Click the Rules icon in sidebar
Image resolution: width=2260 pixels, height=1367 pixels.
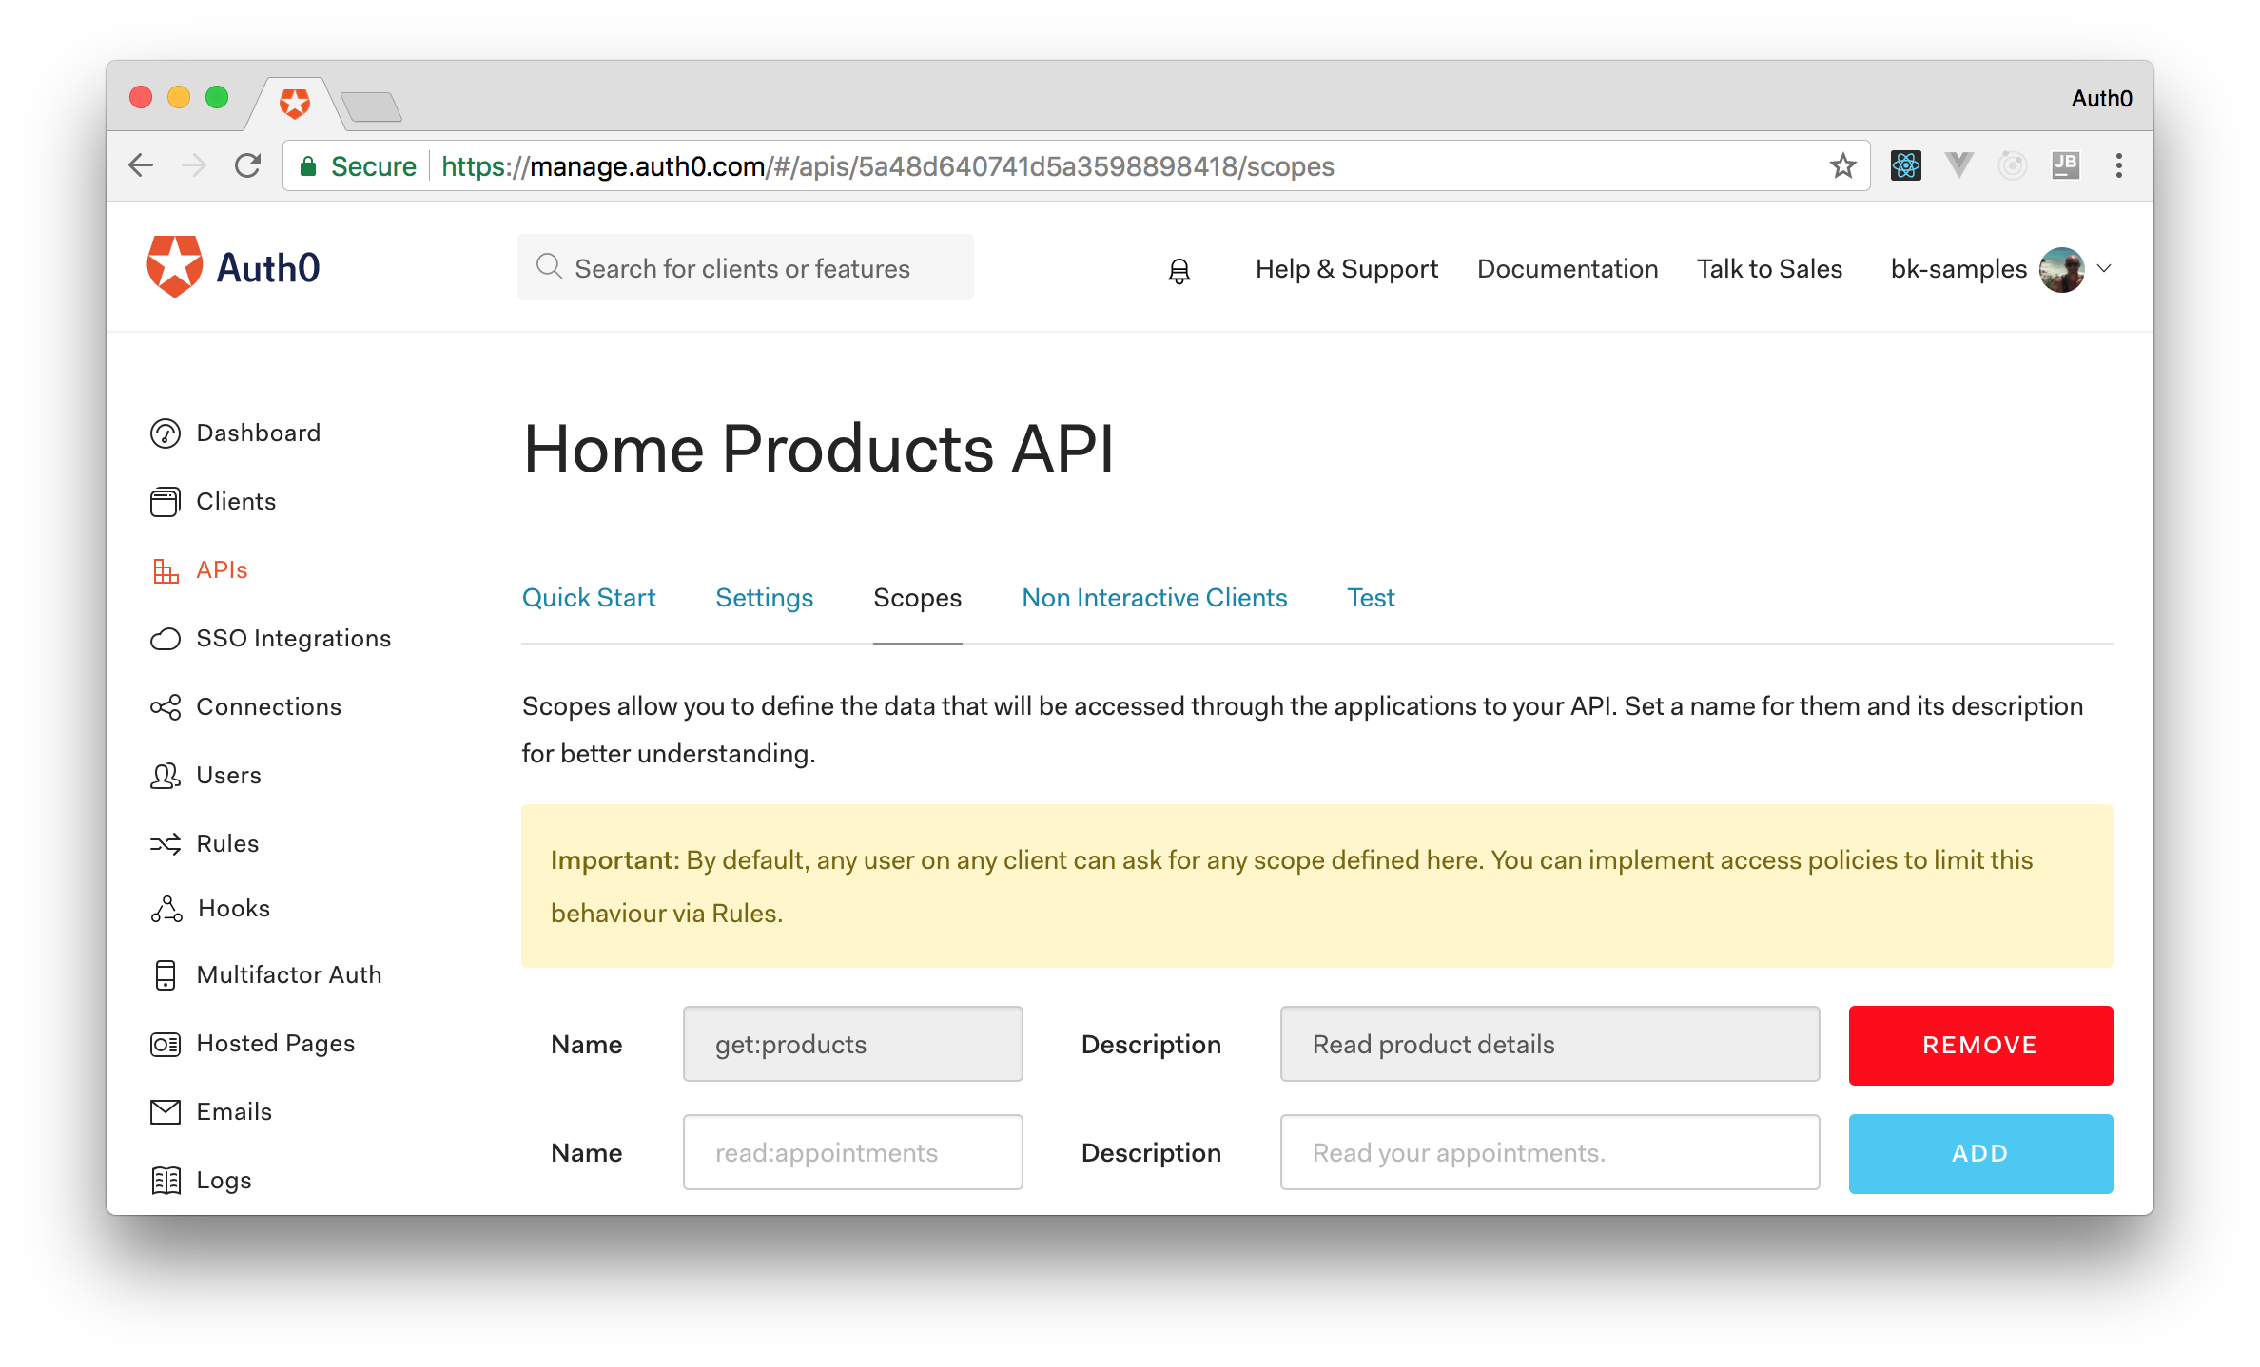tap(163, 841)
